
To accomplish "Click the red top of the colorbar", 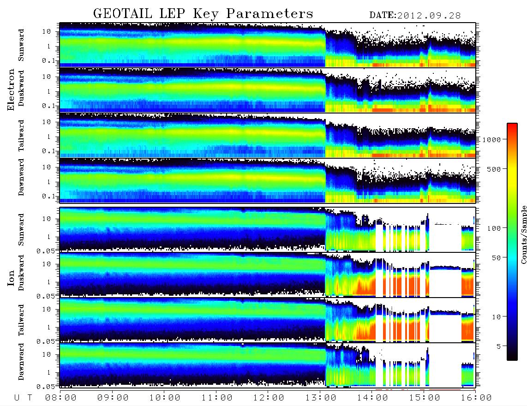I will [x=512, y=128].
